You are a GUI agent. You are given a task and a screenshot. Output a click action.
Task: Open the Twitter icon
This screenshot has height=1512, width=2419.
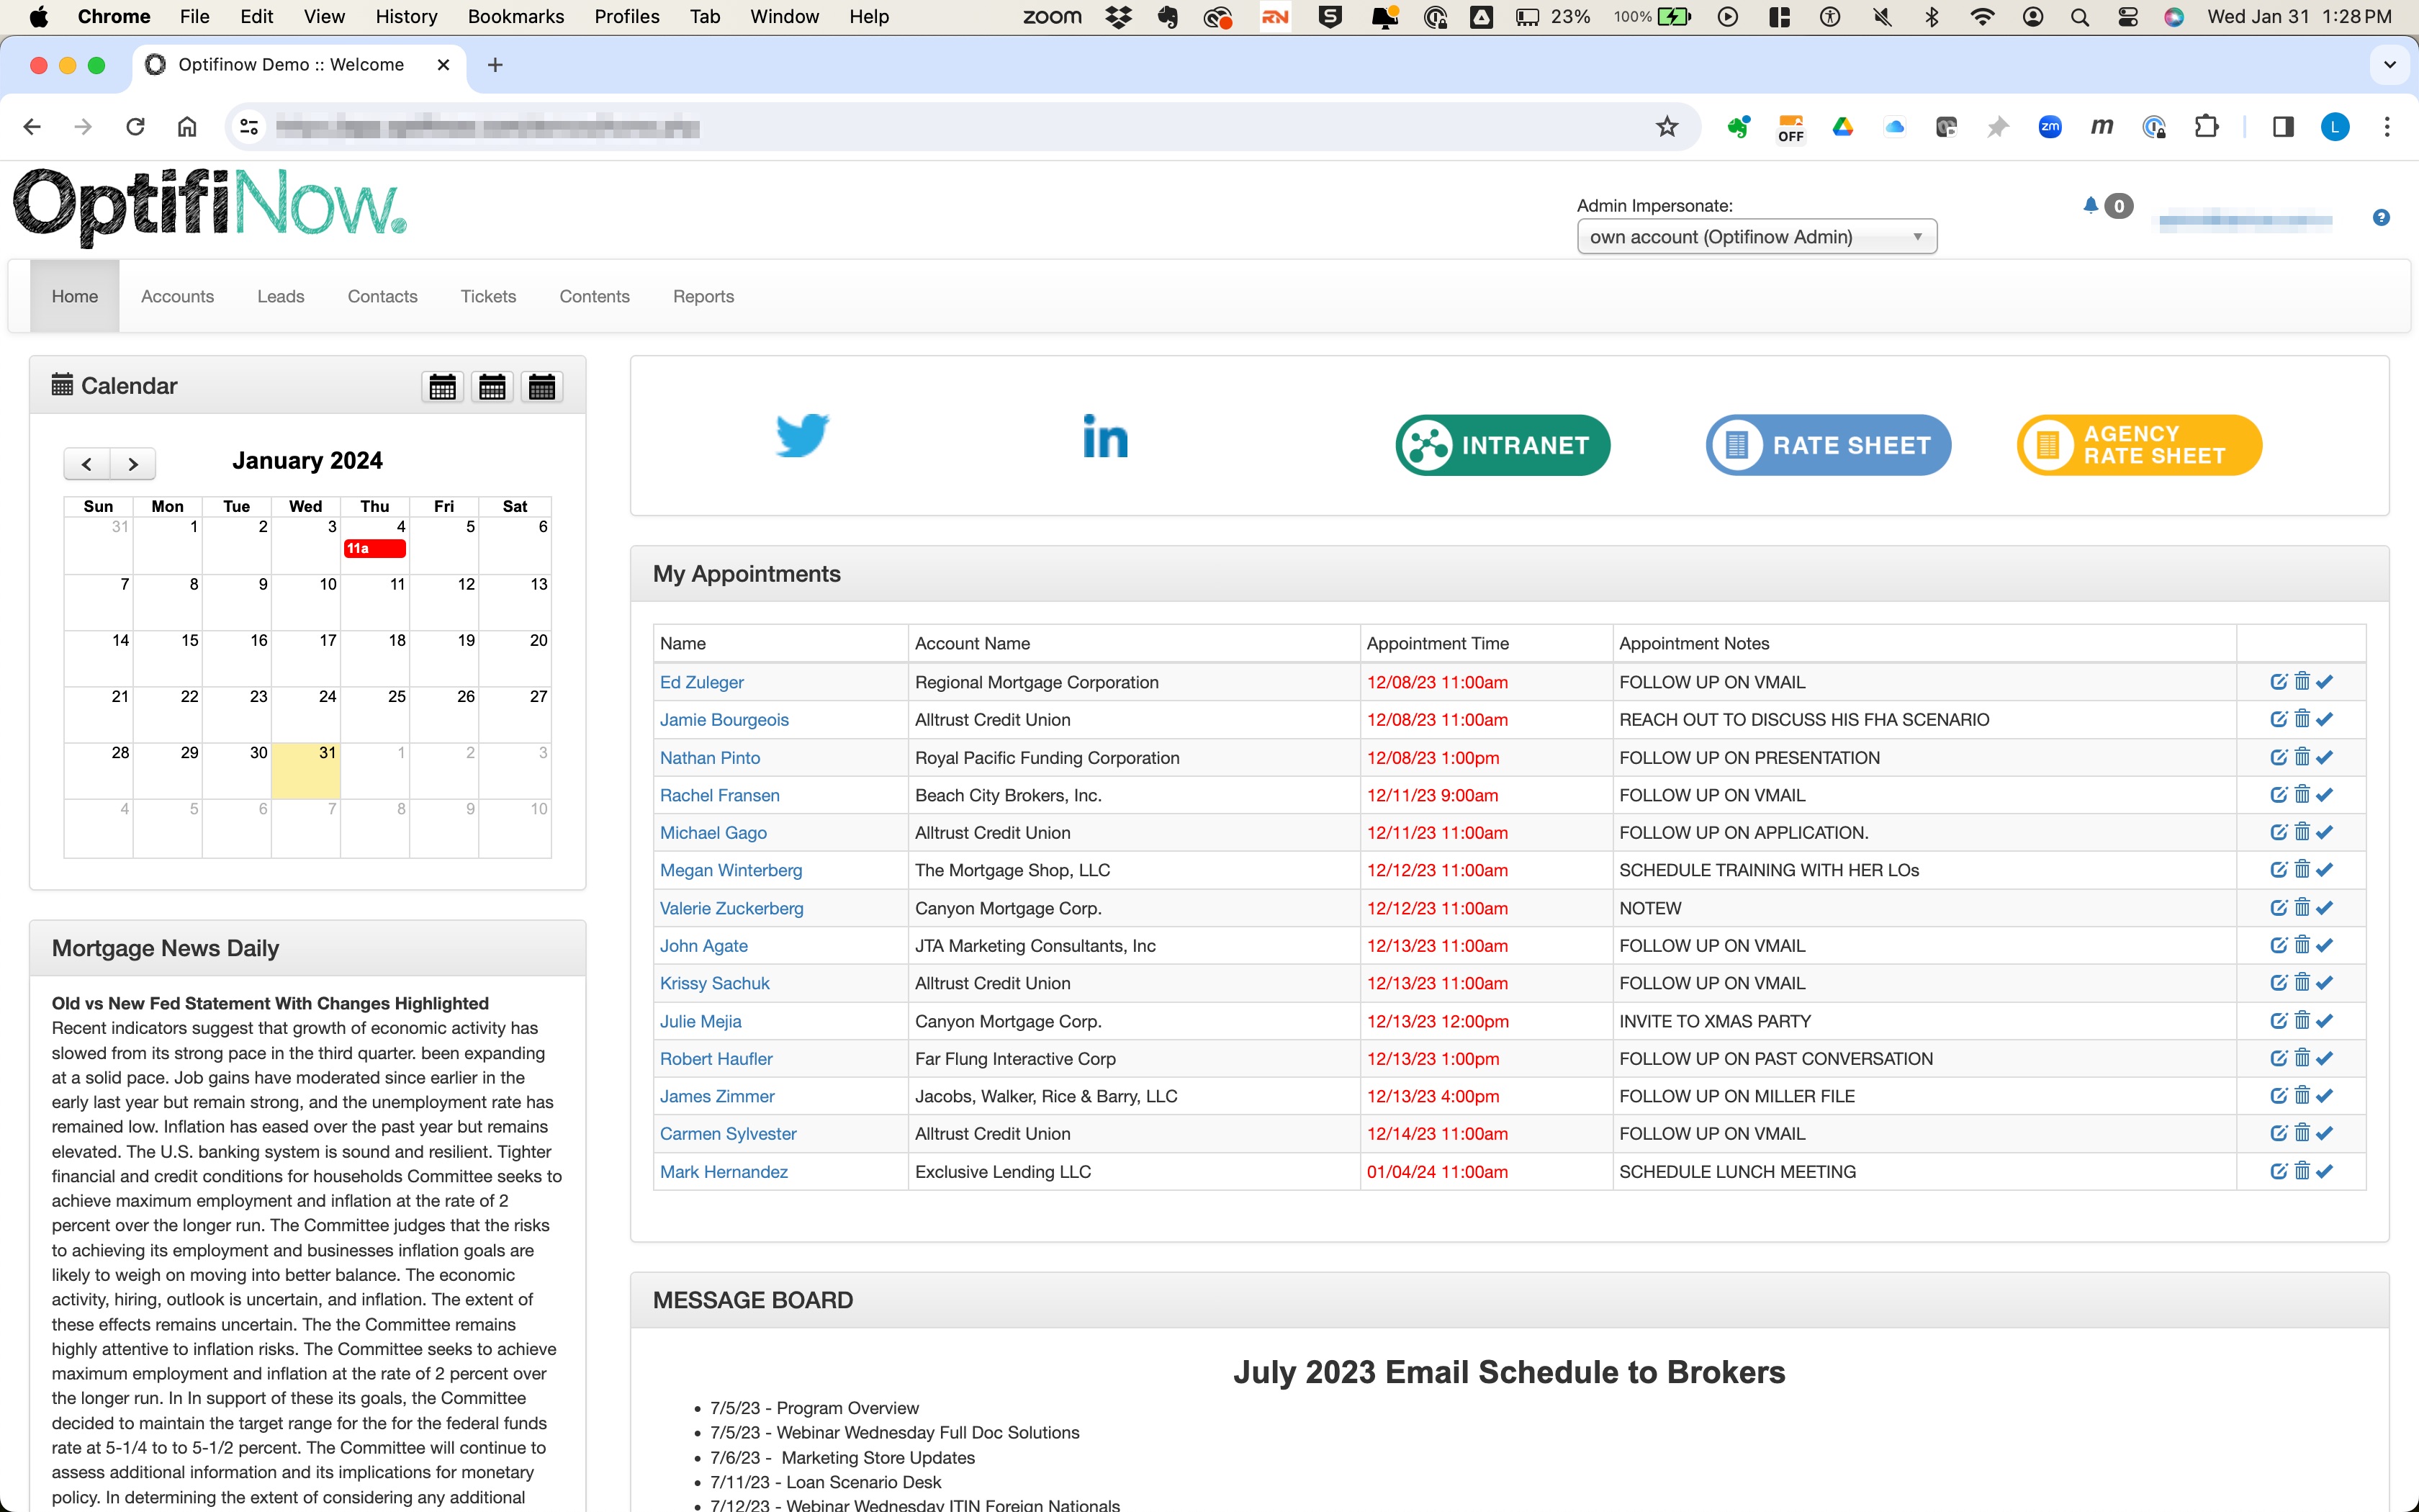point(803,436)
